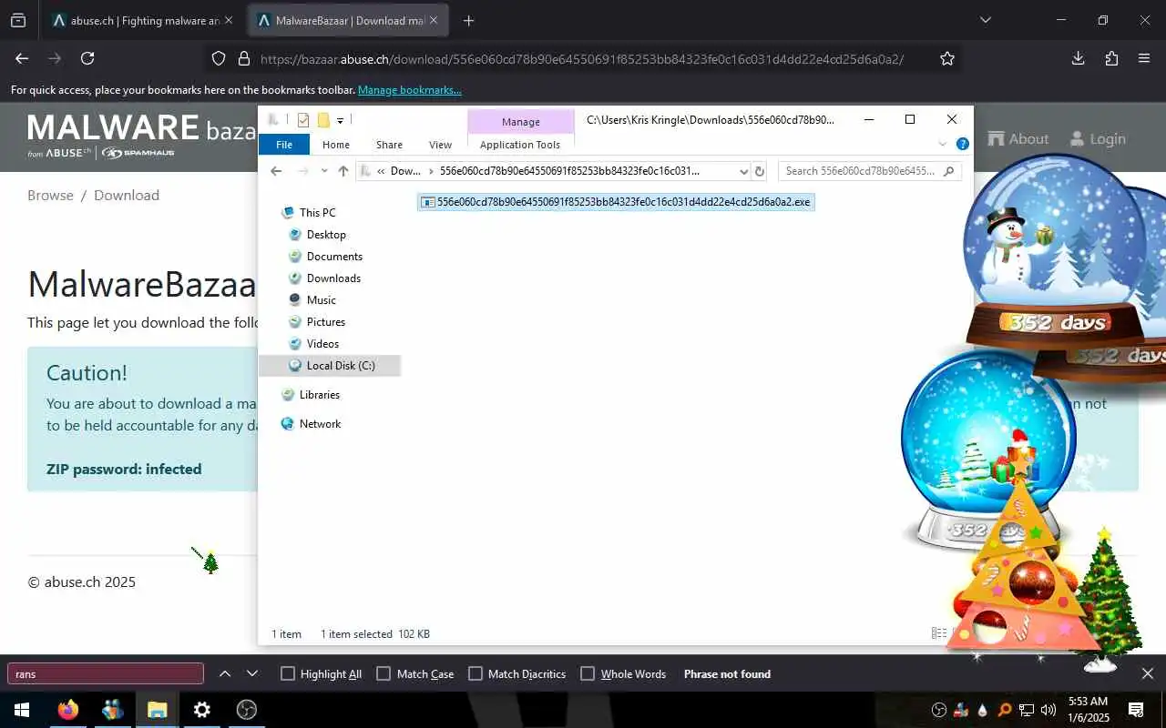This screenshot has height=728, width=1166.
Task: Switch to the Home ribbon tab
Action: pyautogui.click(x=336, y=145)
